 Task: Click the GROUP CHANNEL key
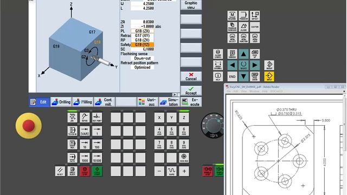(218, 65)
